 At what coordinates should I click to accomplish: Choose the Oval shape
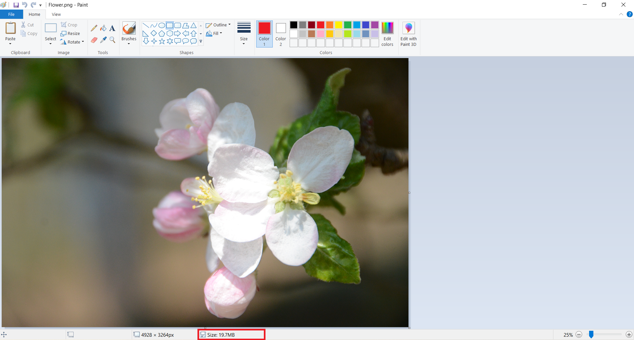click(x=162, y=25)
